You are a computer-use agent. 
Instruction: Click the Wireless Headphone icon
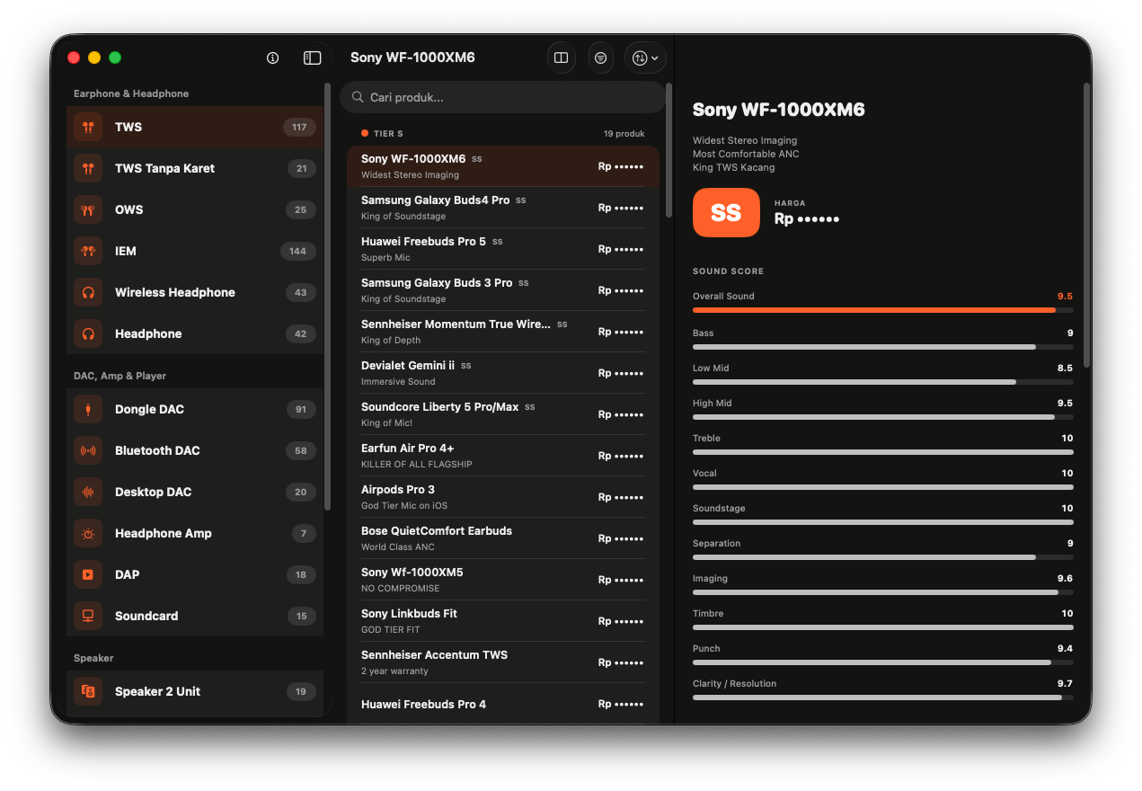point(88,292)
